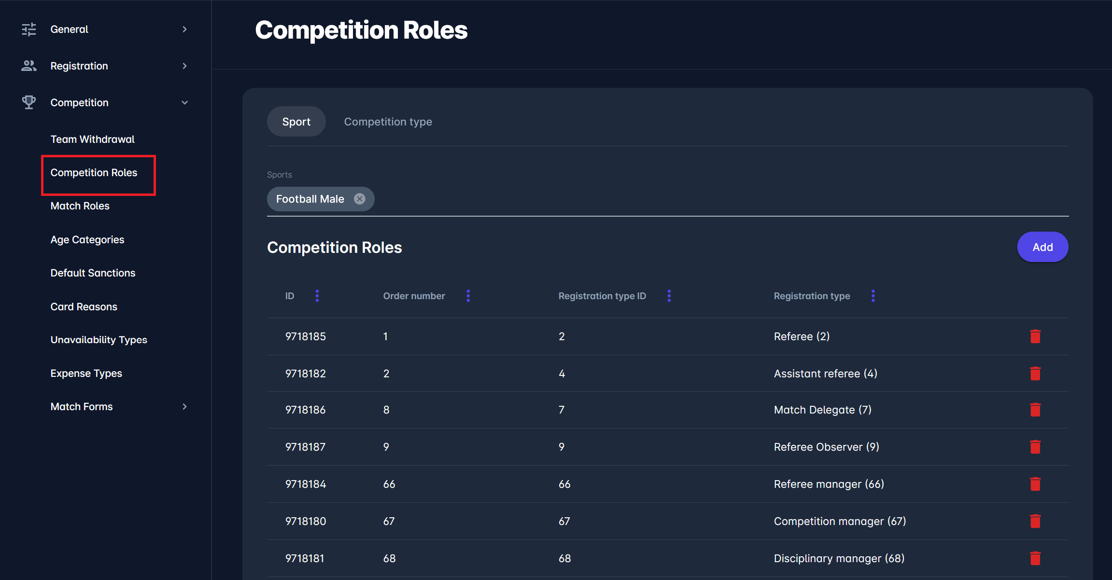Click the Sports selection input field

(676, 199)
